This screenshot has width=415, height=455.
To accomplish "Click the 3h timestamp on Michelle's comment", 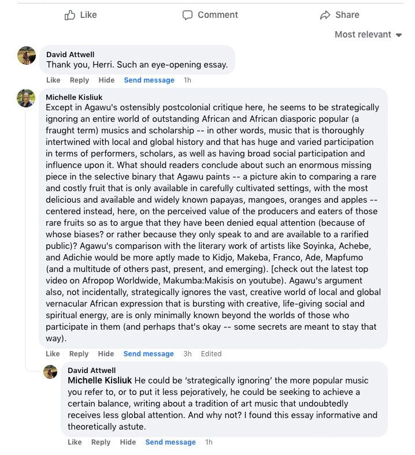I will [187, 354].
